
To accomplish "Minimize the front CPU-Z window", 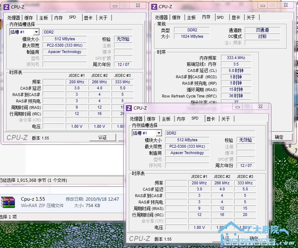I will pyautogui.click(x=238, y=107).
